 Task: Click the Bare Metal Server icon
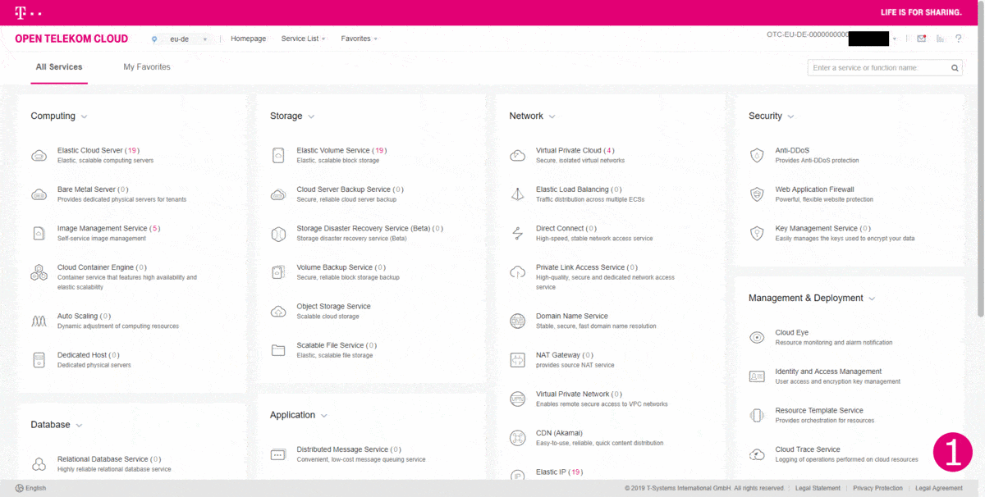point(39,194)
